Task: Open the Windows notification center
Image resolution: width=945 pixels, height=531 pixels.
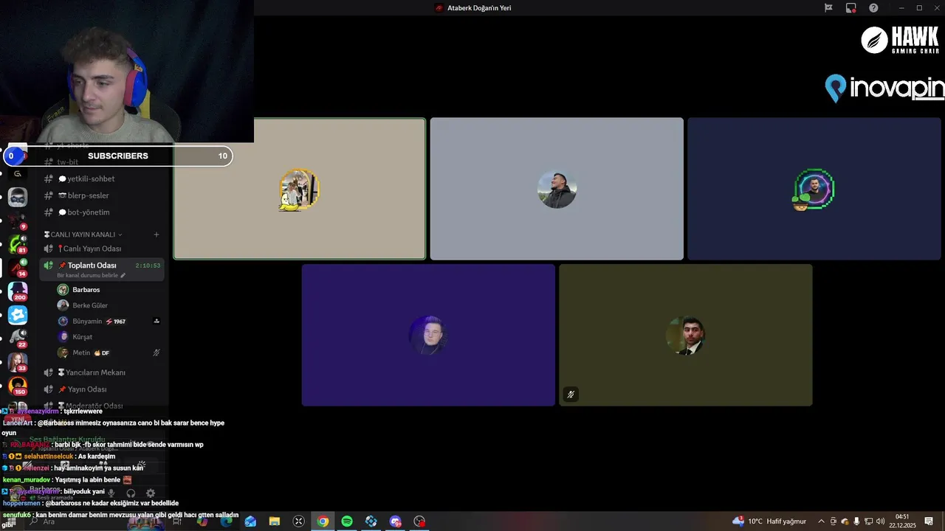Action: (x=929, y=521)
